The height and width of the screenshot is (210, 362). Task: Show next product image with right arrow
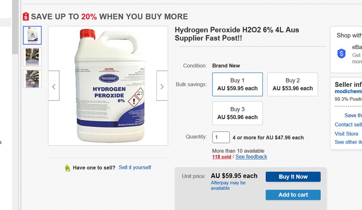[x=162, y=86]
